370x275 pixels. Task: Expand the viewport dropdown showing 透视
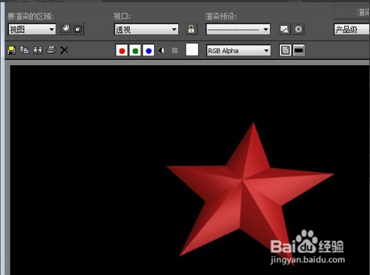pyautogui.click(x=146, y=30)
